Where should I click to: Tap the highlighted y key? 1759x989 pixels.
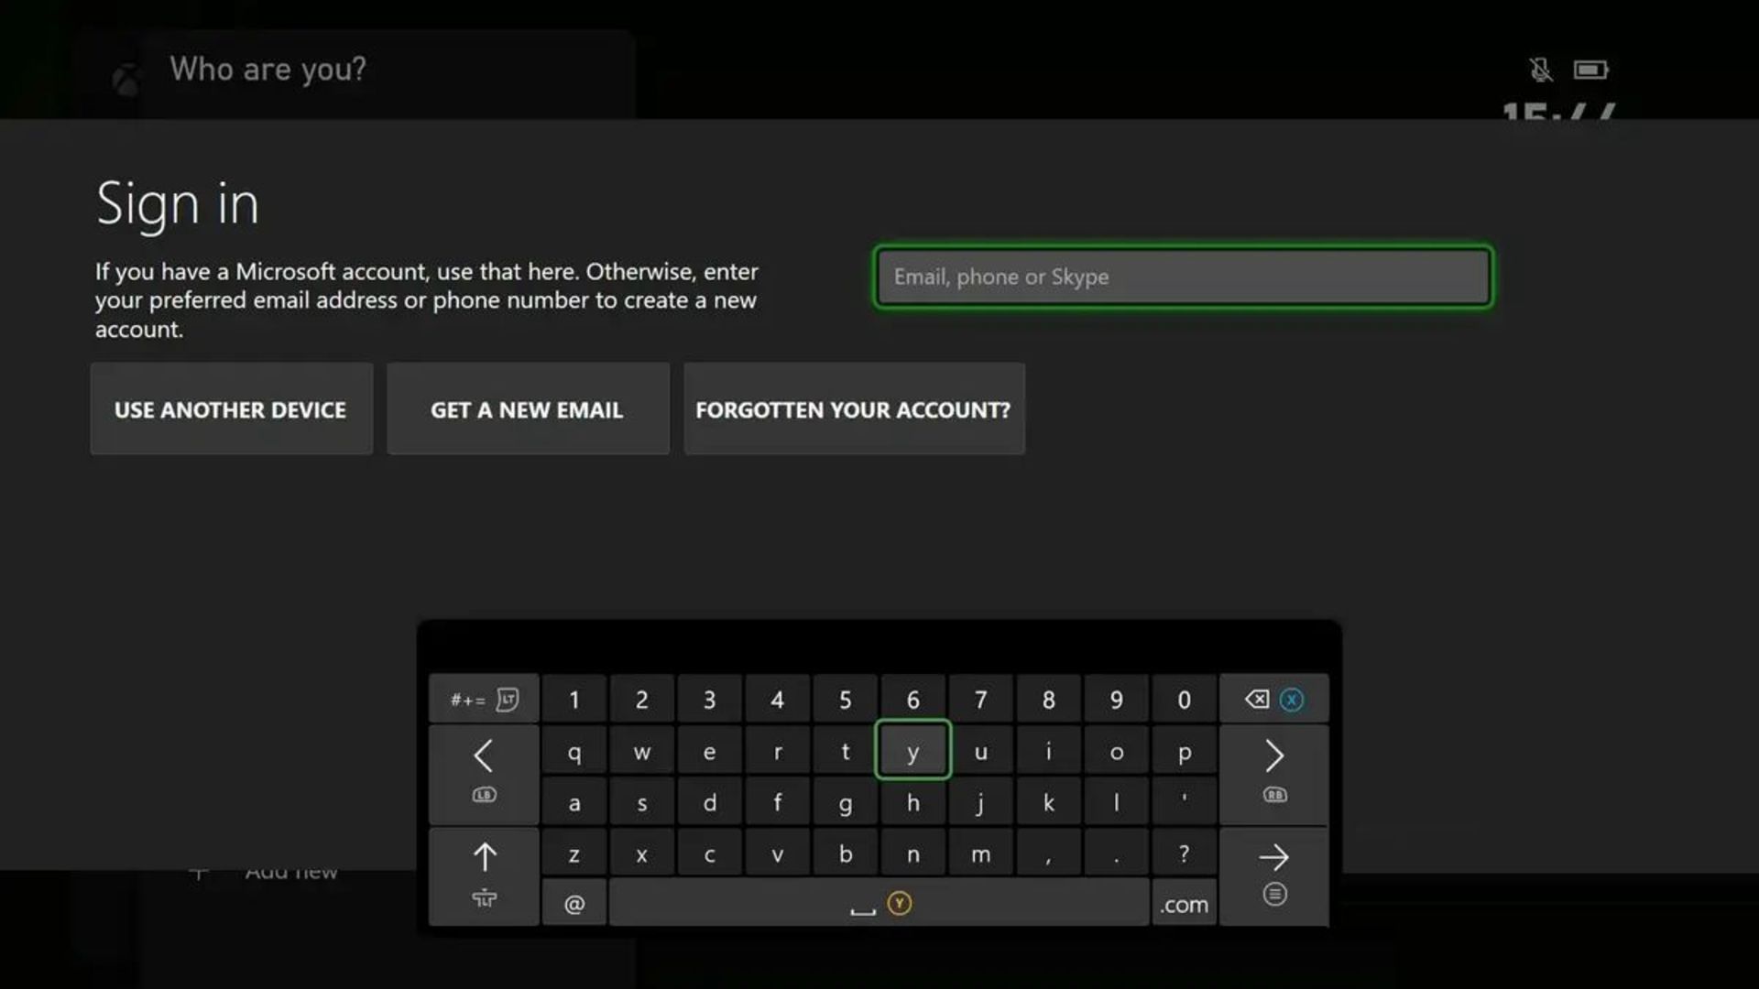(913, 751)
